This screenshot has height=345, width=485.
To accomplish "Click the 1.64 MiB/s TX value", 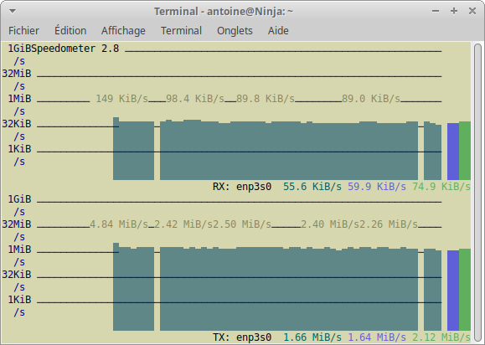I will (377, 337).
